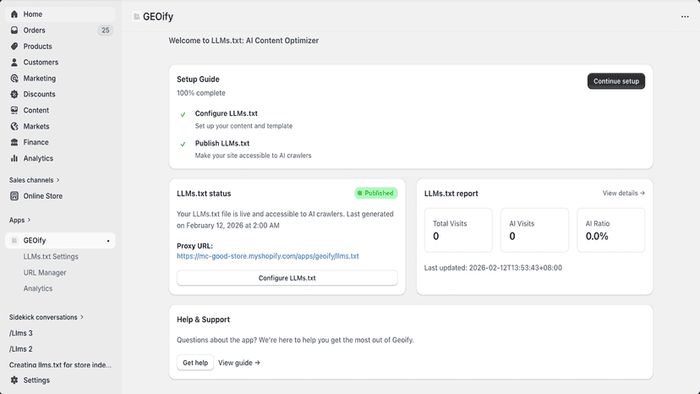Open the /Llms 3 conversation
This screenshot has height=394, width=700.
(21, 333)
